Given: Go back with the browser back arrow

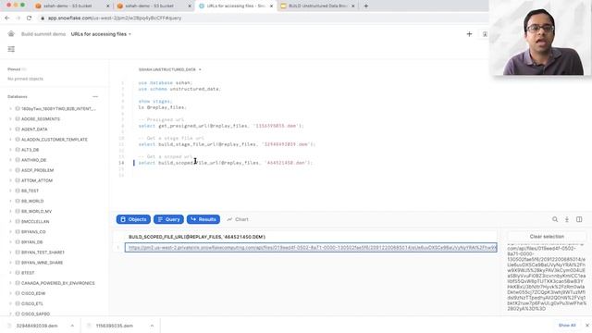Looking at the screenshot, I should (x=7, y=18).
